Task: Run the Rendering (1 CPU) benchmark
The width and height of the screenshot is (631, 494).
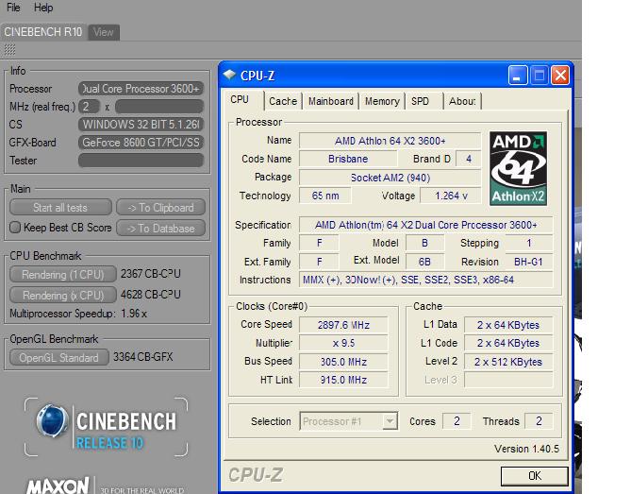Action: click(63, 275)
